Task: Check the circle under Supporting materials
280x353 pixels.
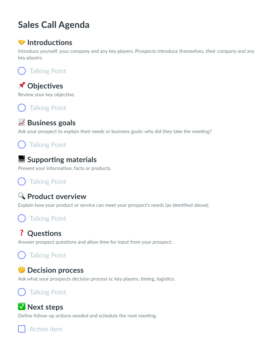Action: pos(22,181)
